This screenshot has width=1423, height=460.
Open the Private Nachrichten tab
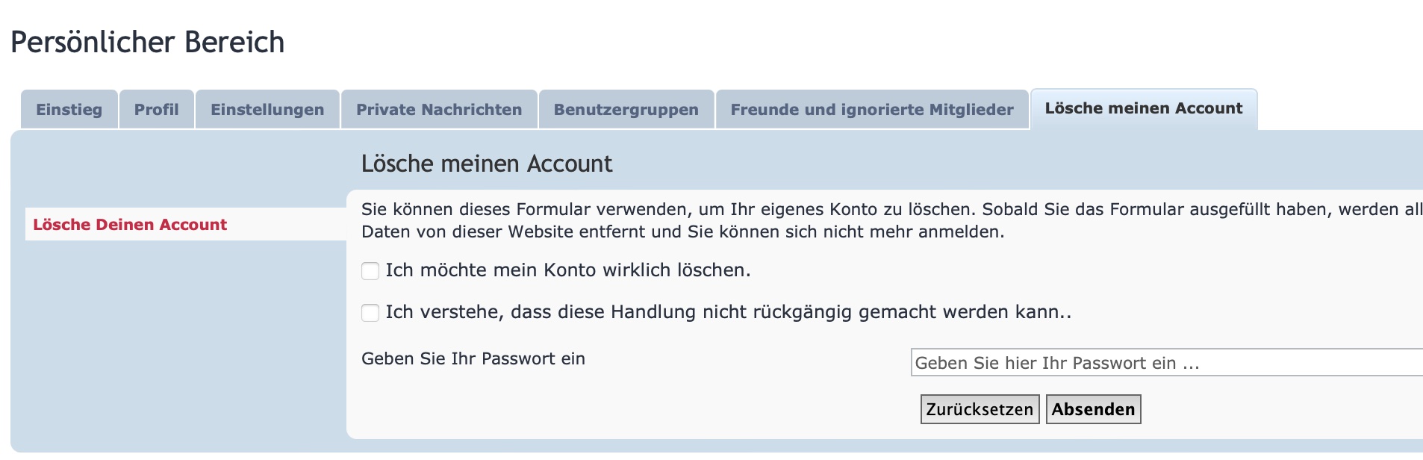pos(439,110)
